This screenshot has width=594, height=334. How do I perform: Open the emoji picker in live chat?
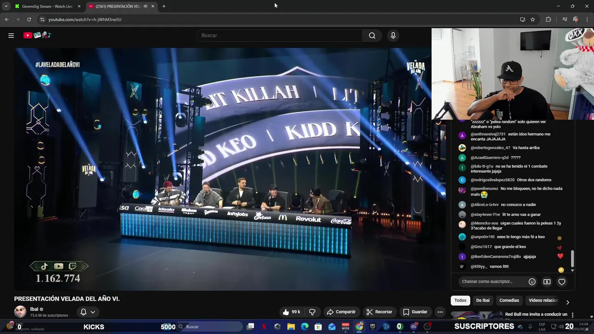coord(532,282)
